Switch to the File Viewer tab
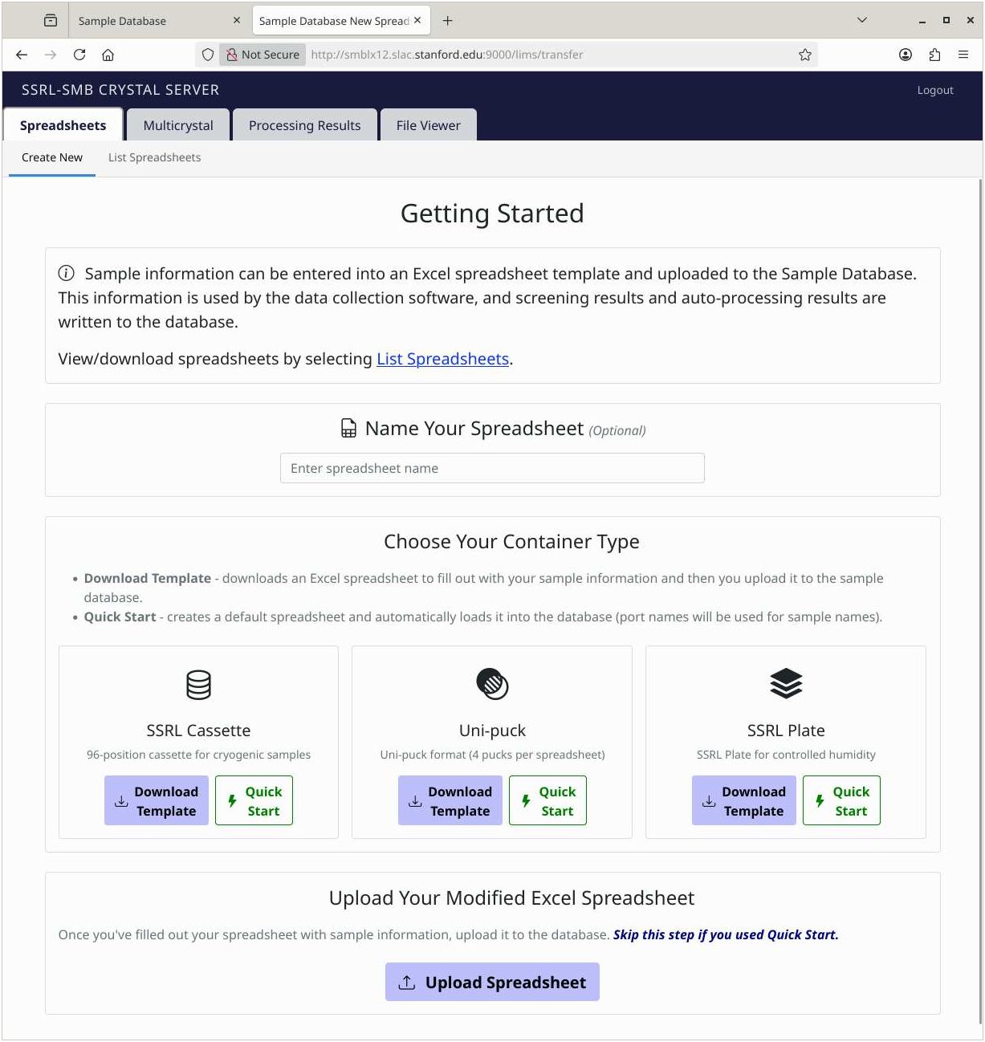Viewport: 985px width, 1042px height. [x=429, y=125]
